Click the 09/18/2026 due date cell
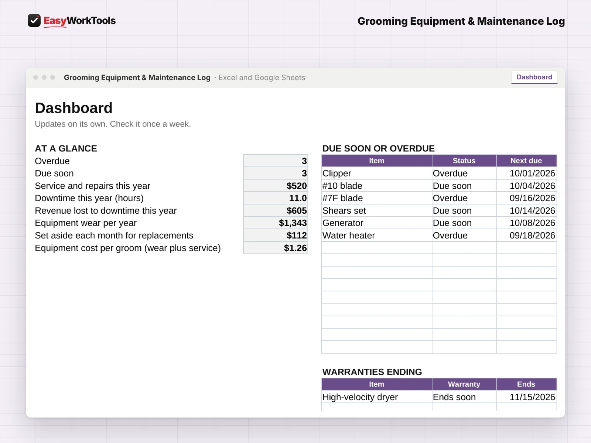Image resolution: width=591 pixels, height=443 pixels. [526, 236]
